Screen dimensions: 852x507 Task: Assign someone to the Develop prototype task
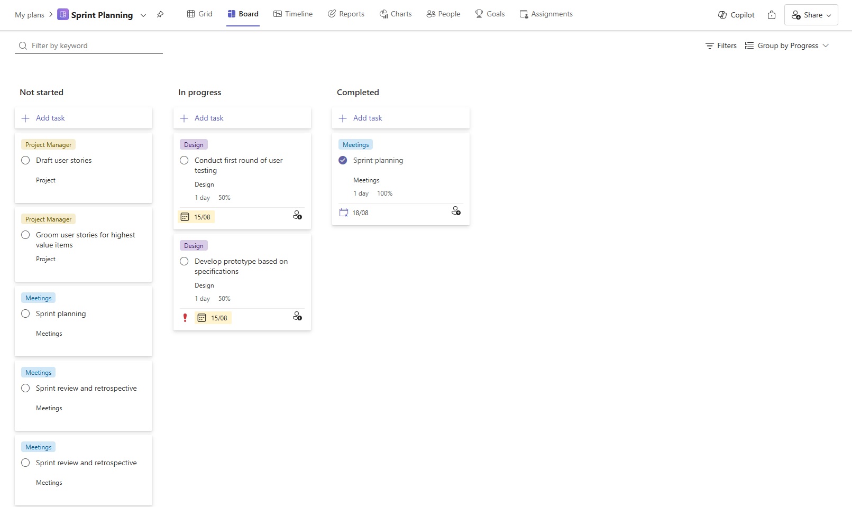297,316
